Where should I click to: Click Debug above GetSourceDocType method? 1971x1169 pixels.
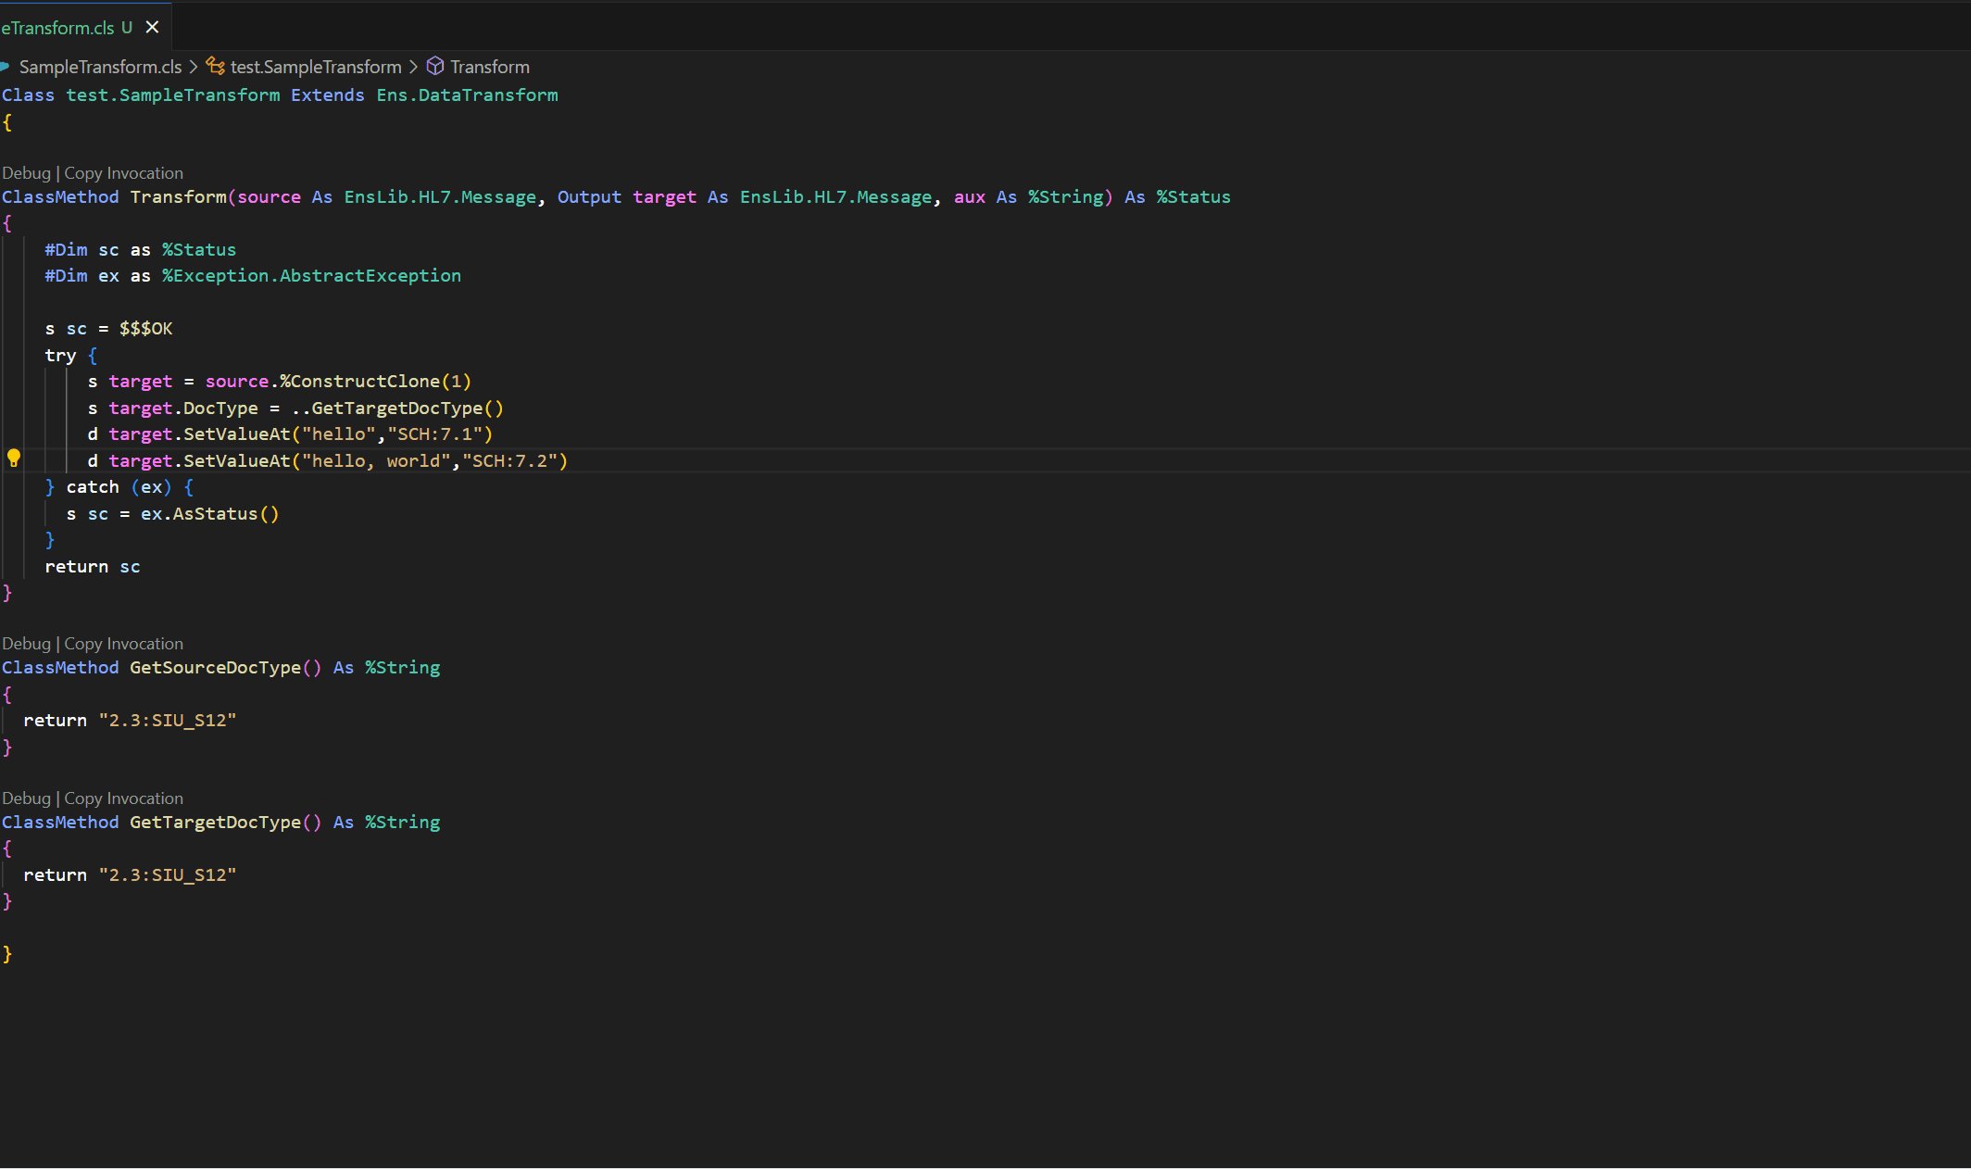pos(26,644)
